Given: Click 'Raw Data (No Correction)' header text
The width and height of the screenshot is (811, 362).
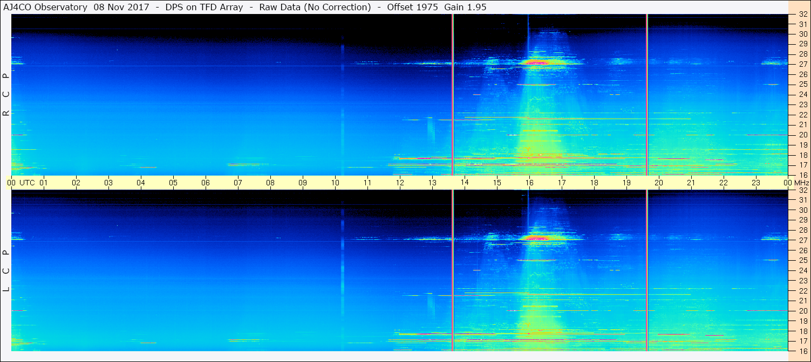Looking at the screenshot, I should coord(315,7).
